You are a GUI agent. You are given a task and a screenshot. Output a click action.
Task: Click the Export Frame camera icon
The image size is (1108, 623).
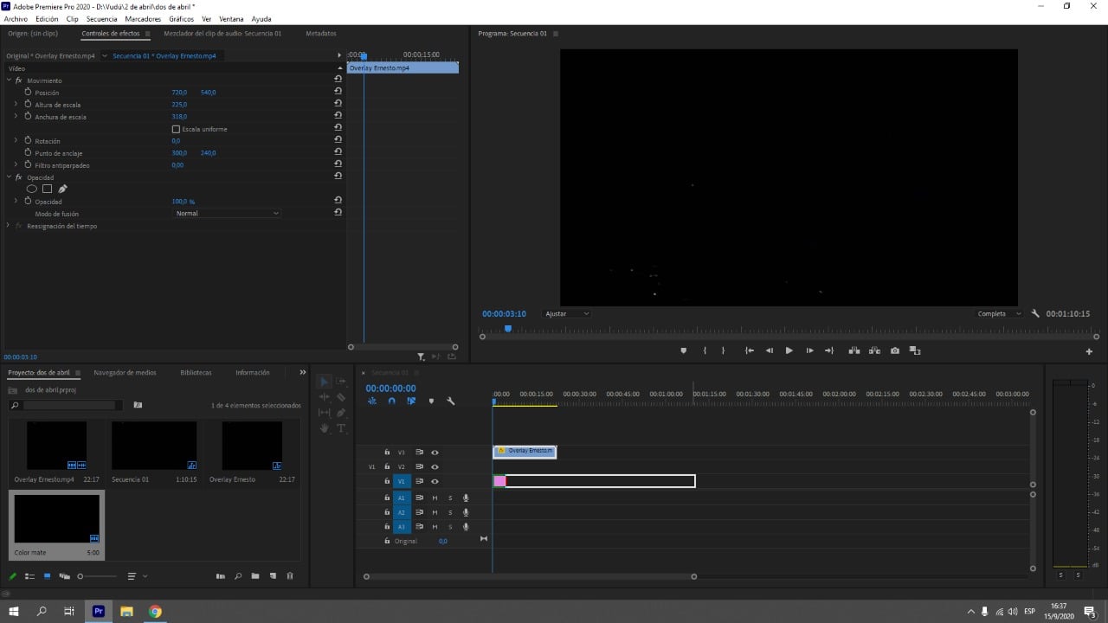(x=894, y=350)
